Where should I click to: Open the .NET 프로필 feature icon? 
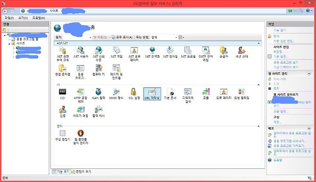188,52
